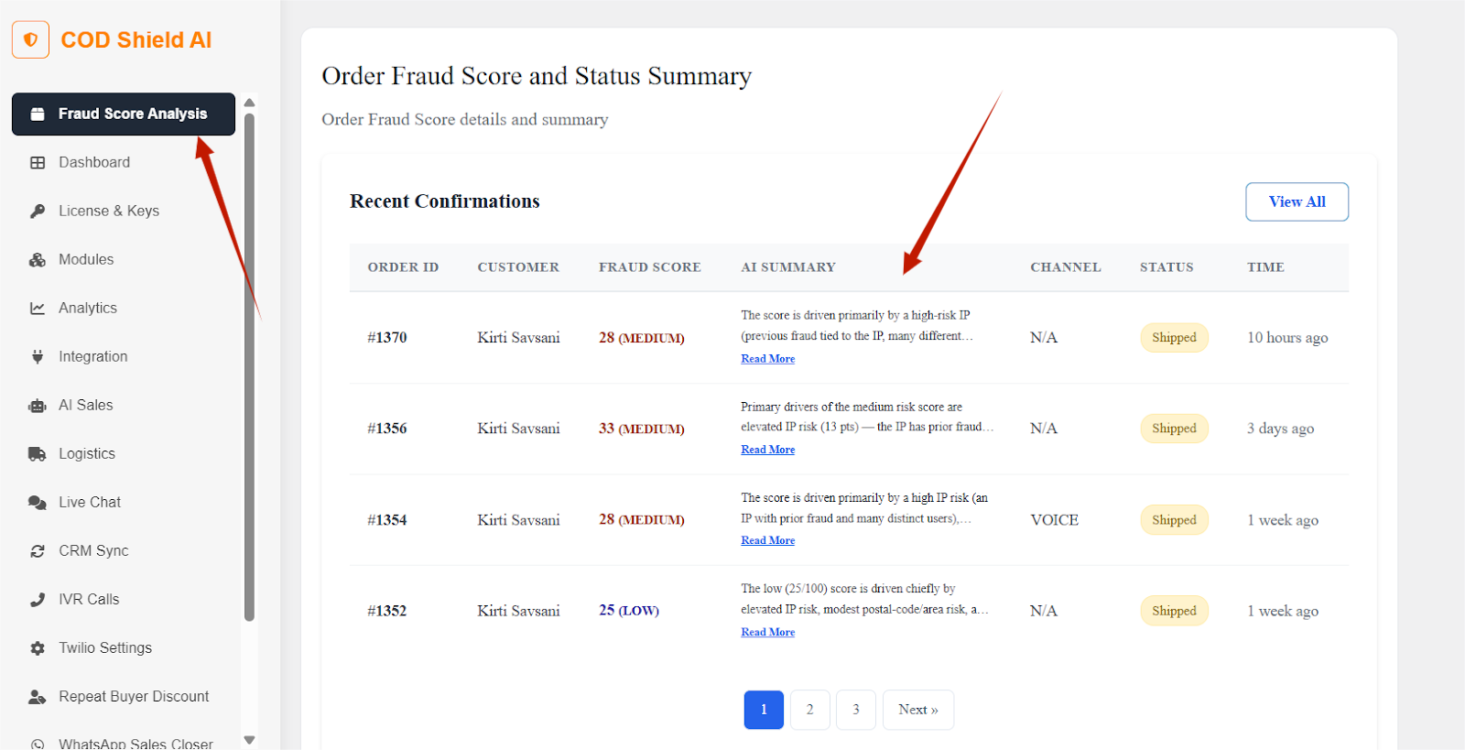The image size is (1465, 750).
Task: Click the sidebar scrollbar down arrow
Action: coord(249,739)
